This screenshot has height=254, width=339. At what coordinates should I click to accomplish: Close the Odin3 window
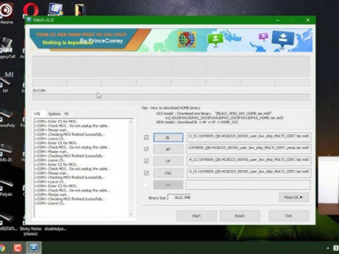pyautogui.click(x=308, y=20)
